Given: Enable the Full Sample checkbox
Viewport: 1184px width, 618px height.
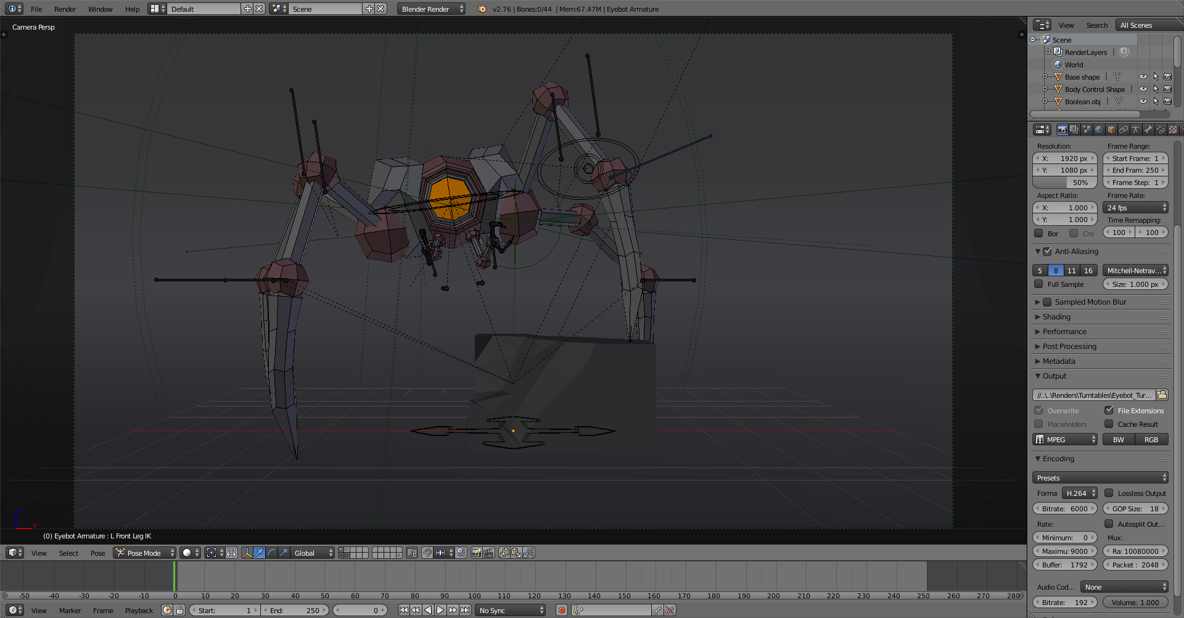Looking at the screenshot, I should point(1039,284).
